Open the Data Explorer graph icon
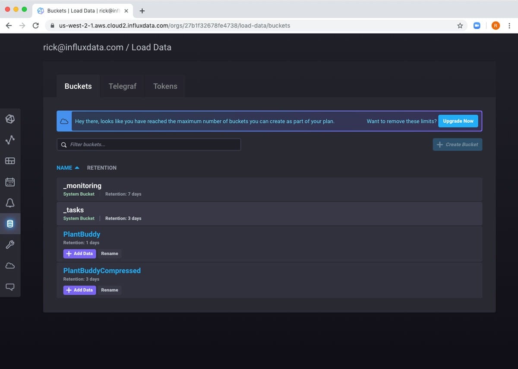 tap(10, 140)
